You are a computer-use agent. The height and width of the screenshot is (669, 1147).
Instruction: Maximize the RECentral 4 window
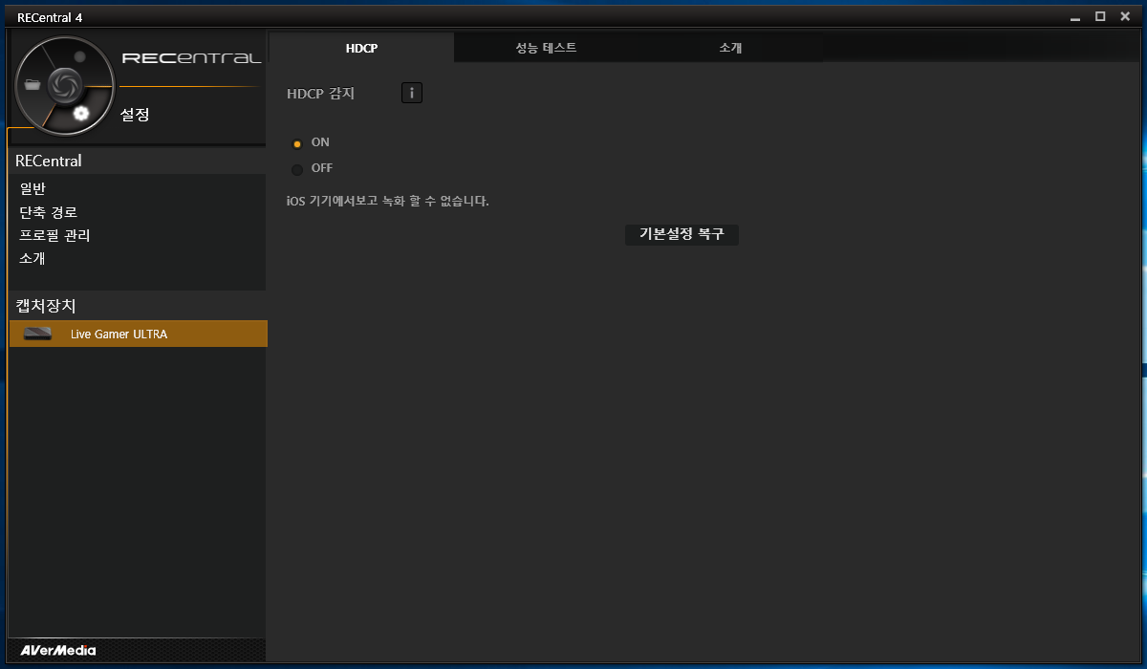tap(1100, 16)
